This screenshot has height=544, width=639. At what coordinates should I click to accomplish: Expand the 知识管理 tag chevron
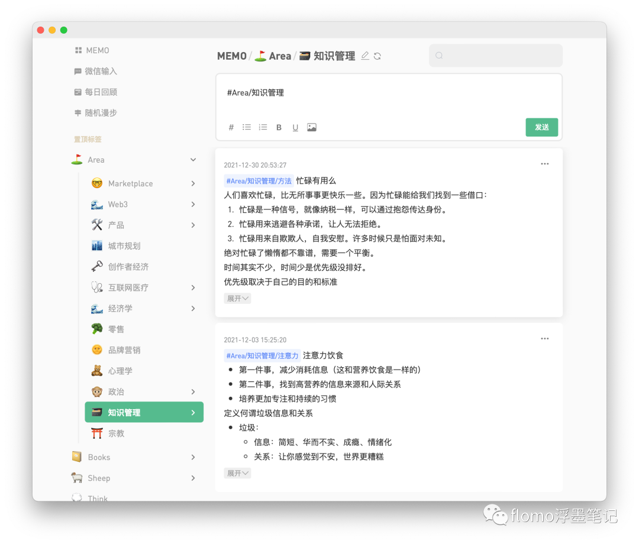[x=193, y=413]
